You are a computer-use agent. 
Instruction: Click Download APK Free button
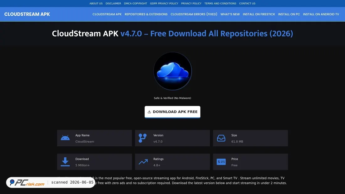pyautogui.click(x=172, y=112)
